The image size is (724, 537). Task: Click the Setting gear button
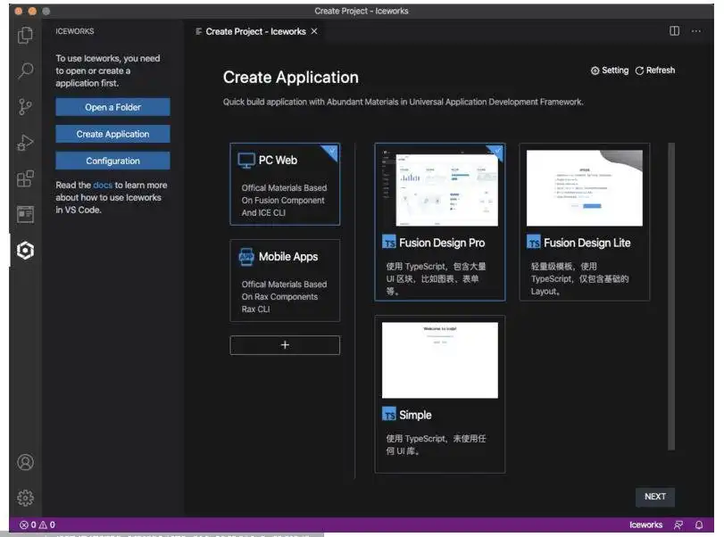click(610, 70)
